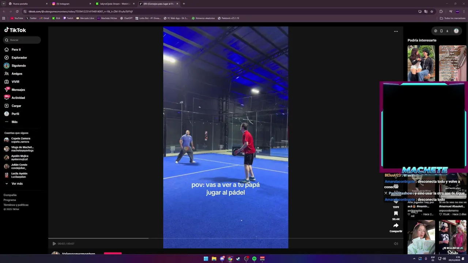Open Todos los marcadores folder
Viewport: 468px width, 263px height.
click(453, 18)
